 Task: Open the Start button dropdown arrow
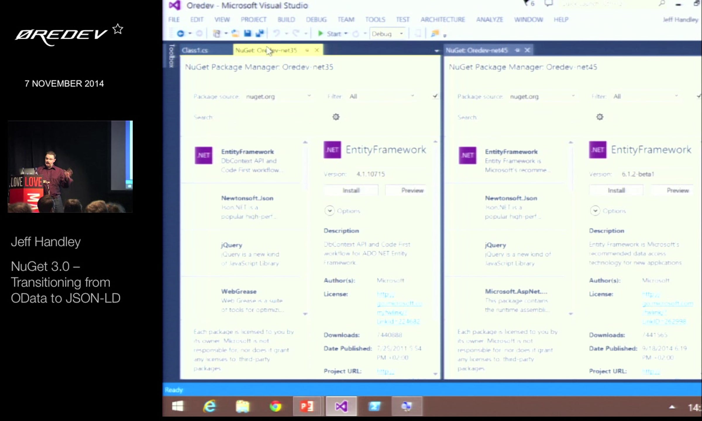pyautogui.click(x=346, y=34)
